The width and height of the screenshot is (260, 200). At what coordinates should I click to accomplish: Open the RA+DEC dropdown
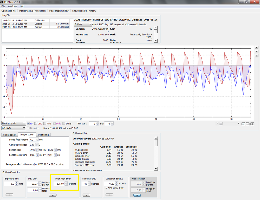pos(14,128)
